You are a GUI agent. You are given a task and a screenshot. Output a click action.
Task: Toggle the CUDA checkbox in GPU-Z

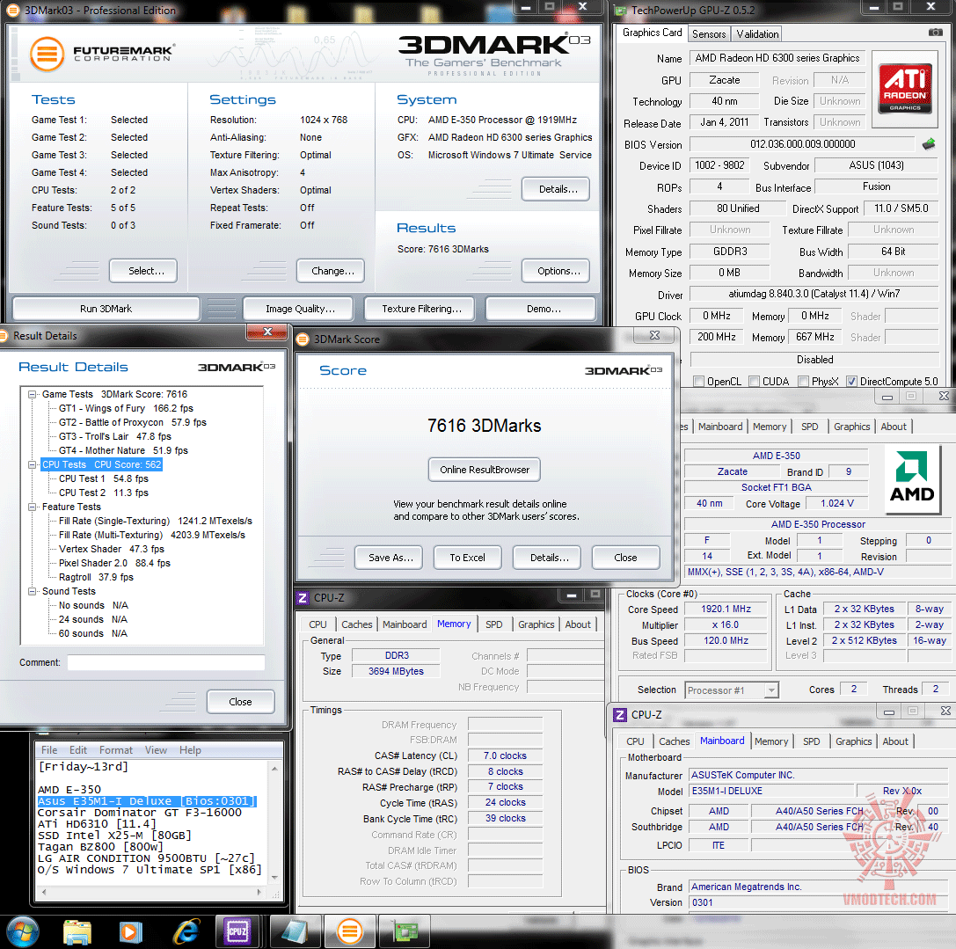(755, 381)
